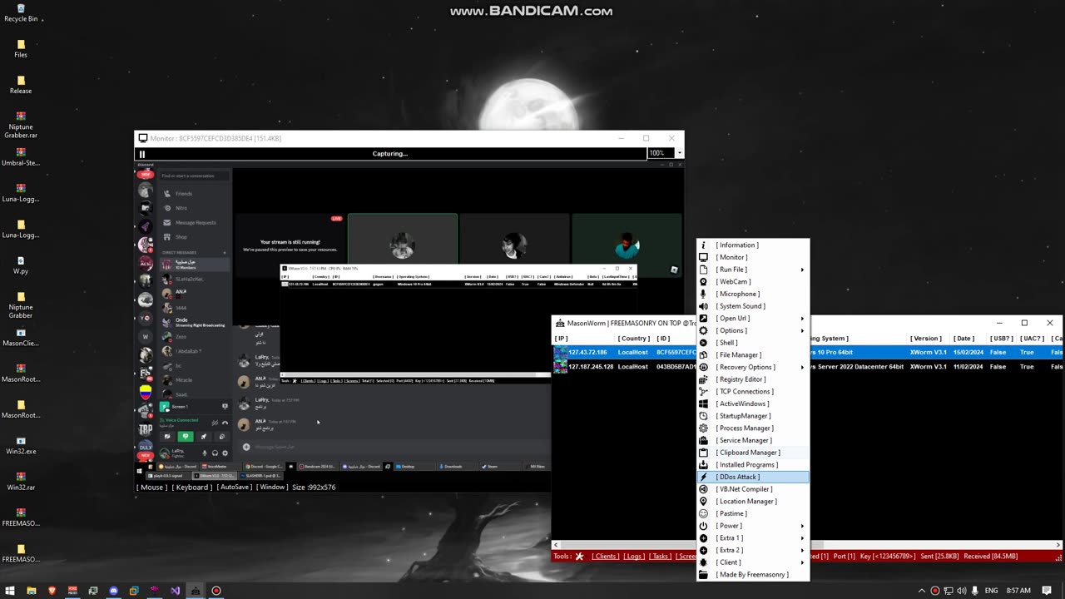Open File Explorer from the taskbar
The image size is (1065, 599).
pos(32,591)
